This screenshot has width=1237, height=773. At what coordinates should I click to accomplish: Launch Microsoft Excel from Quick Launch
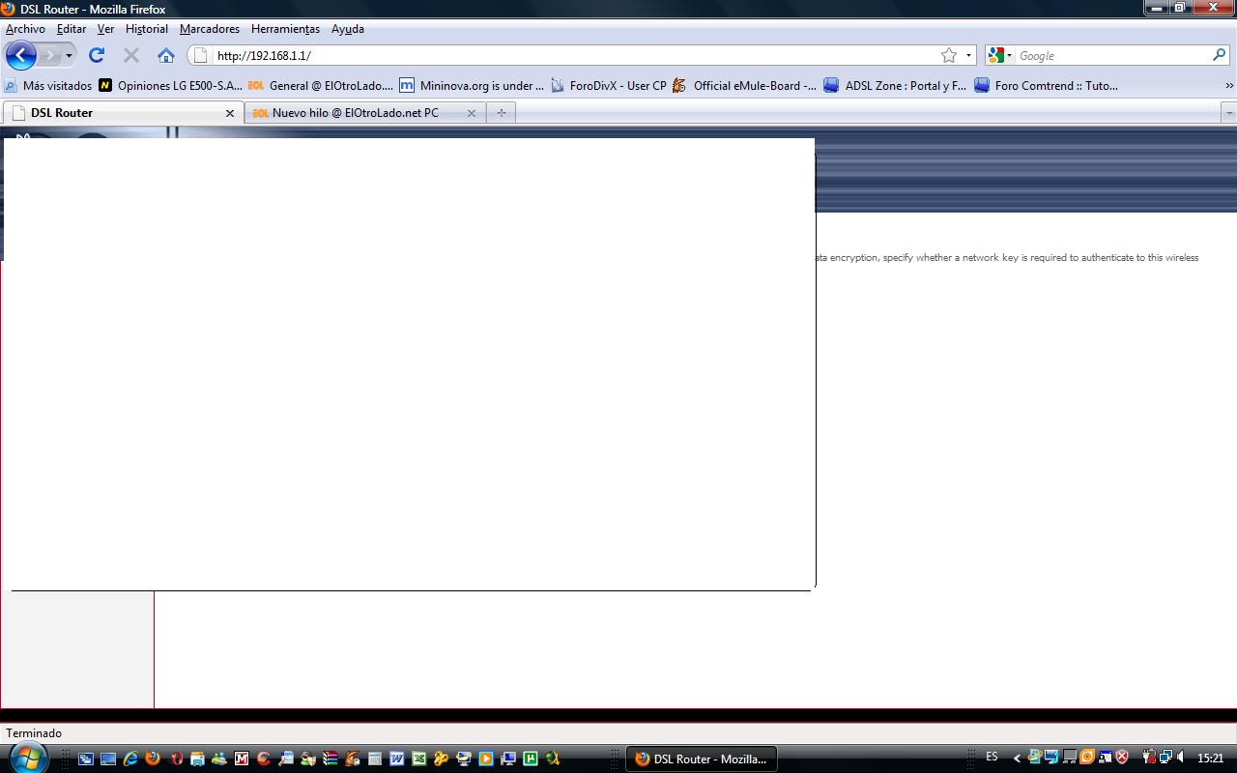tap(419, 759)
